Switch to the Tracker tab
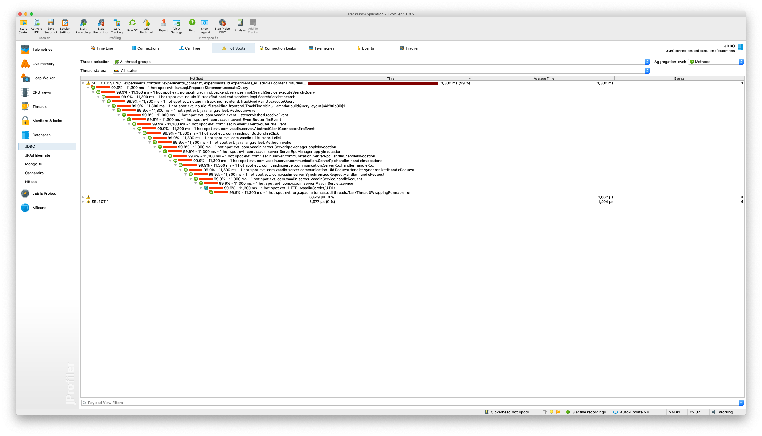Screen dimensions: 762x436 tap(409, 48)
